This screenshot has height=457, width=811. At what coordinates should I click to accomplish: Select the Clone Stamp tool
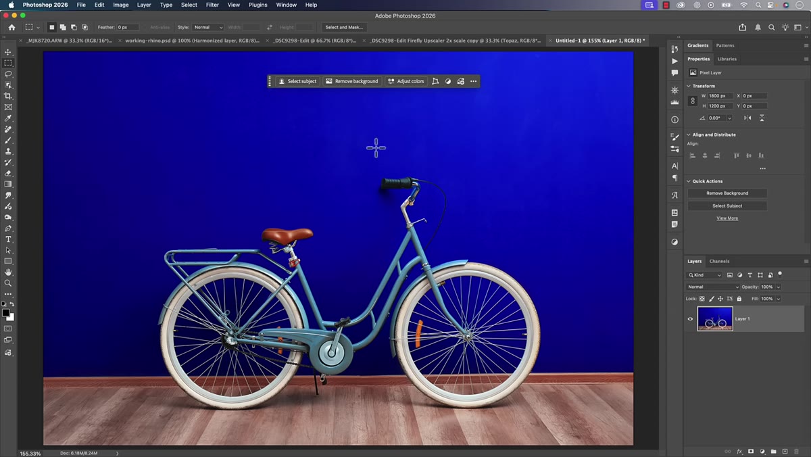(x=8, y=151)
